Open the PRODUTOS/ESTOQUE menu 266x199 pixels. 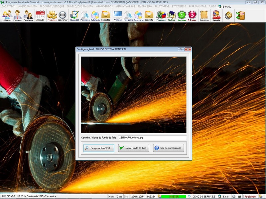click(x=52, y=6)
